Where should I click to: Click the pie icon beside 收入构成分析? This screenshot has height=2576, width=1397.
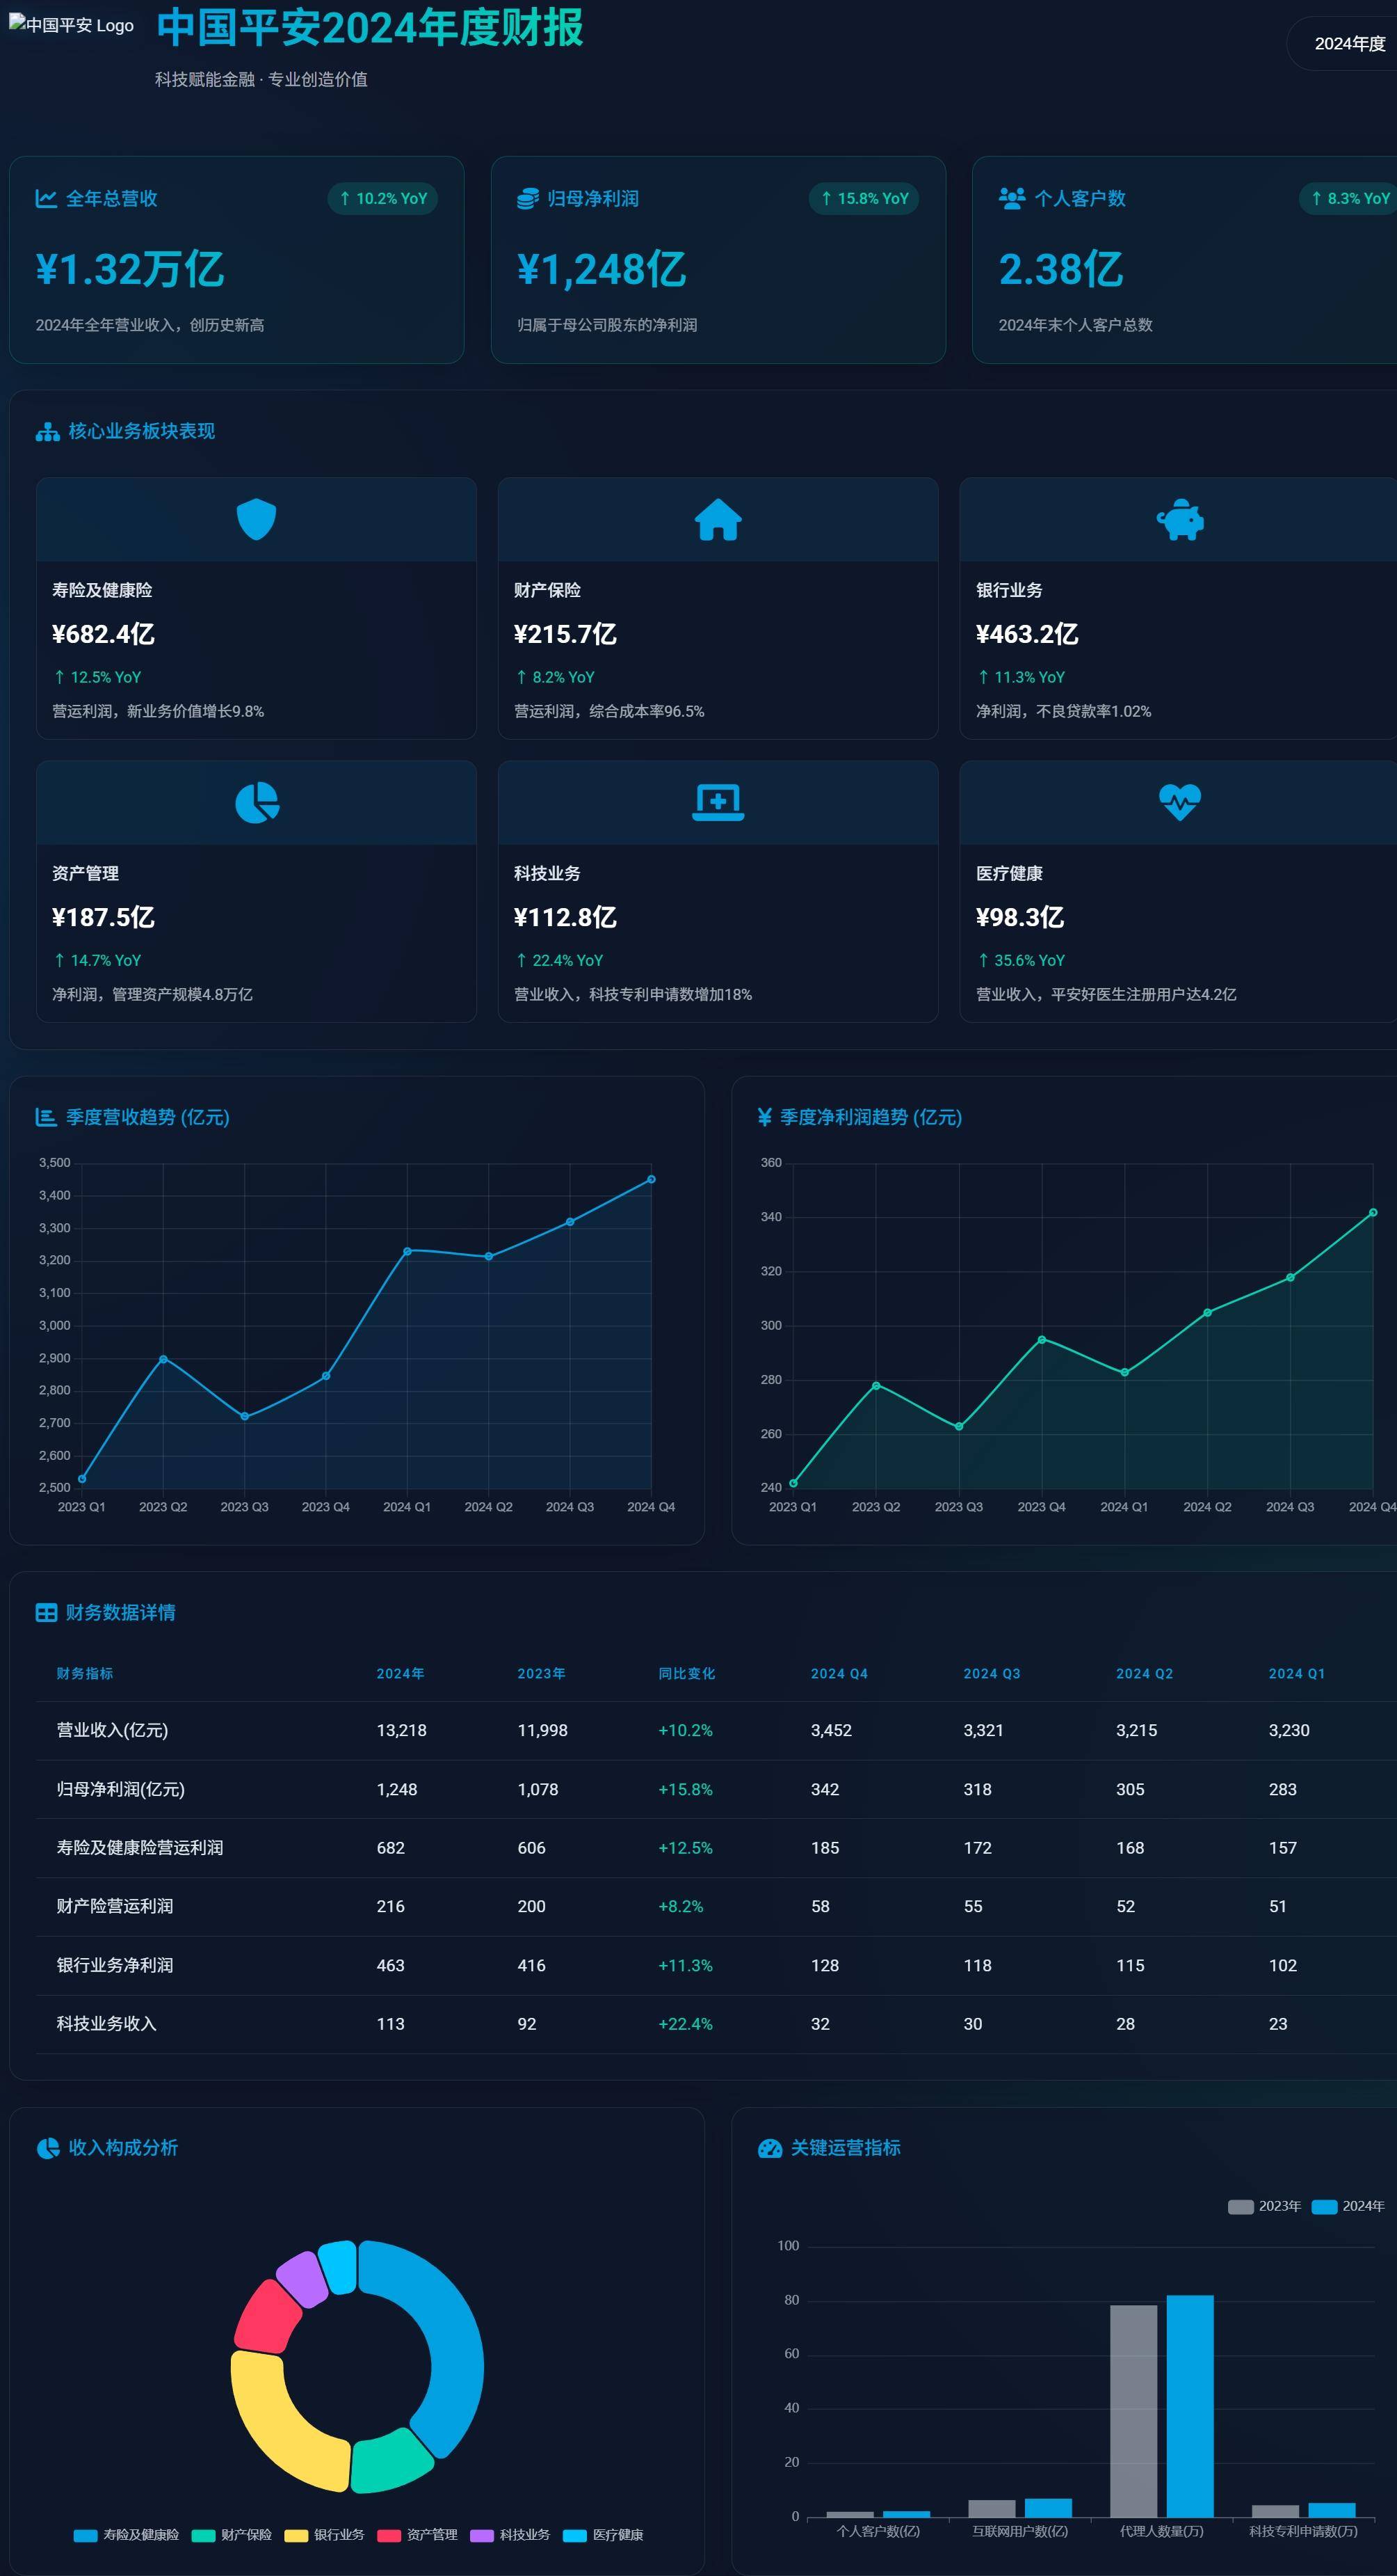[x=47, y=2147]
